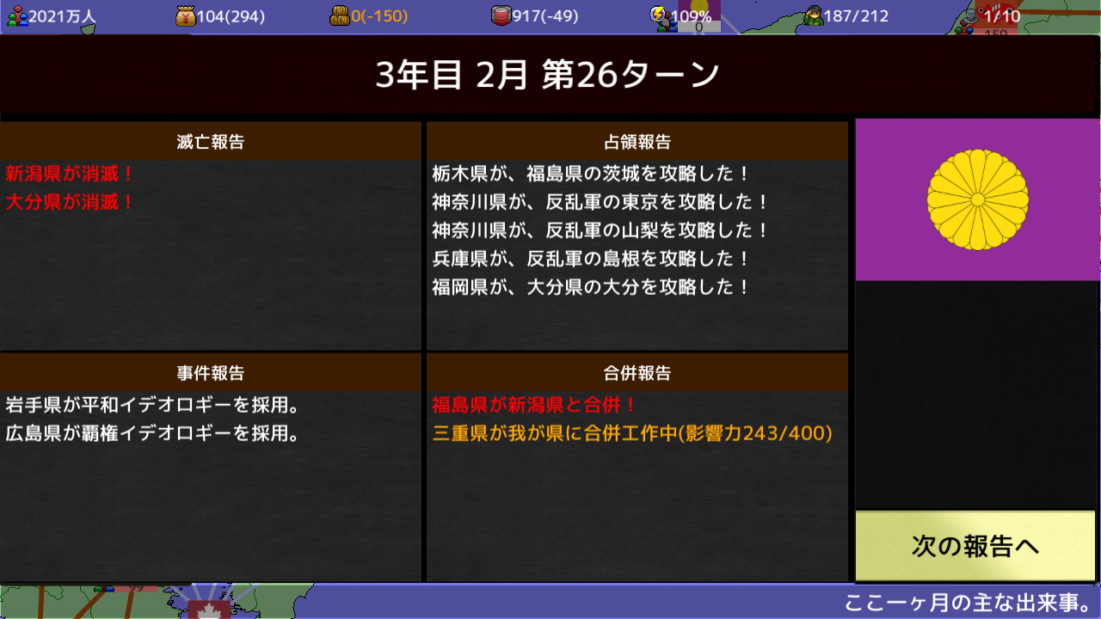
Task: Click the chrysanthemum crest emblem panel
Action: [975, 198]
